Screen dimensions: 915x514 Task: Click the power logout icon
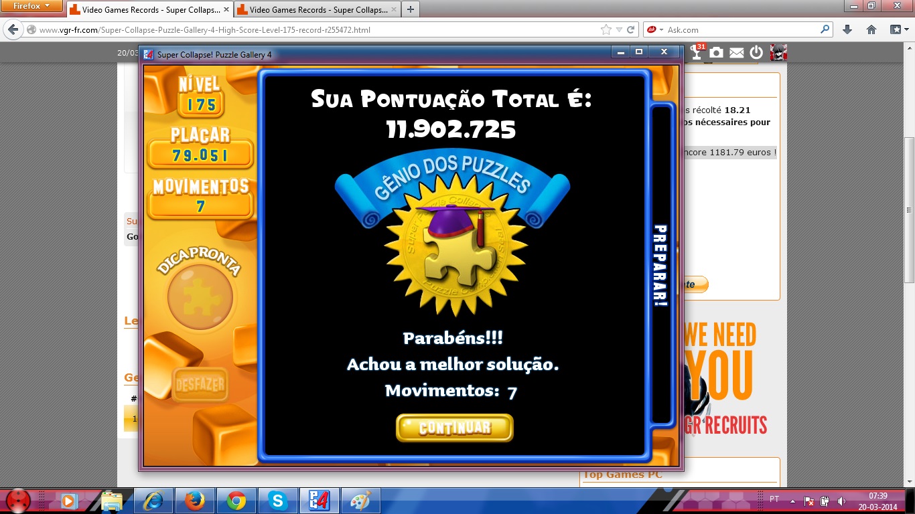[x=756, y=53]
